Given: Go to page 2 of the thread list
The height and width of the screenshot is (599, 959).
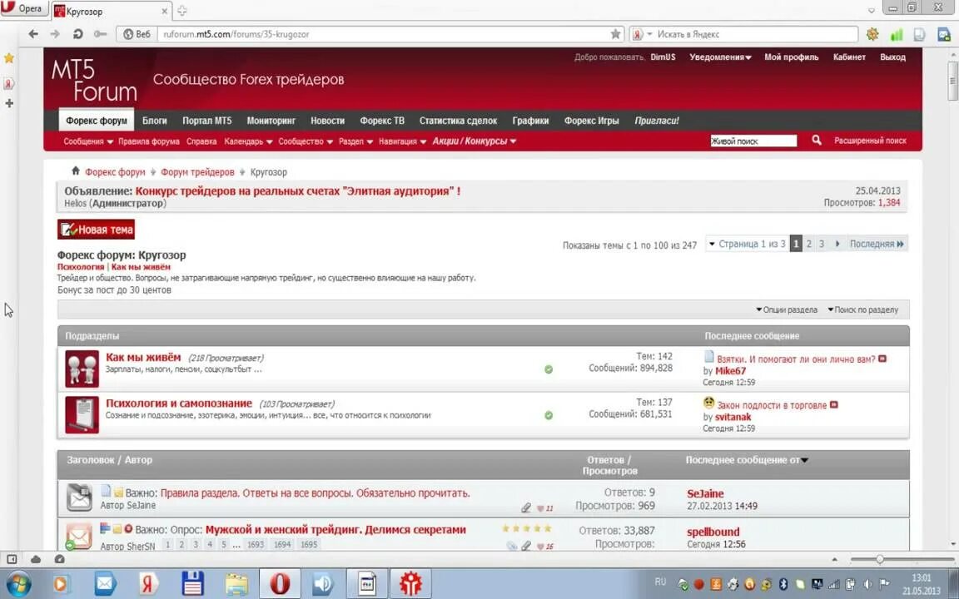Looking at the screenshot, I should 808,244.
